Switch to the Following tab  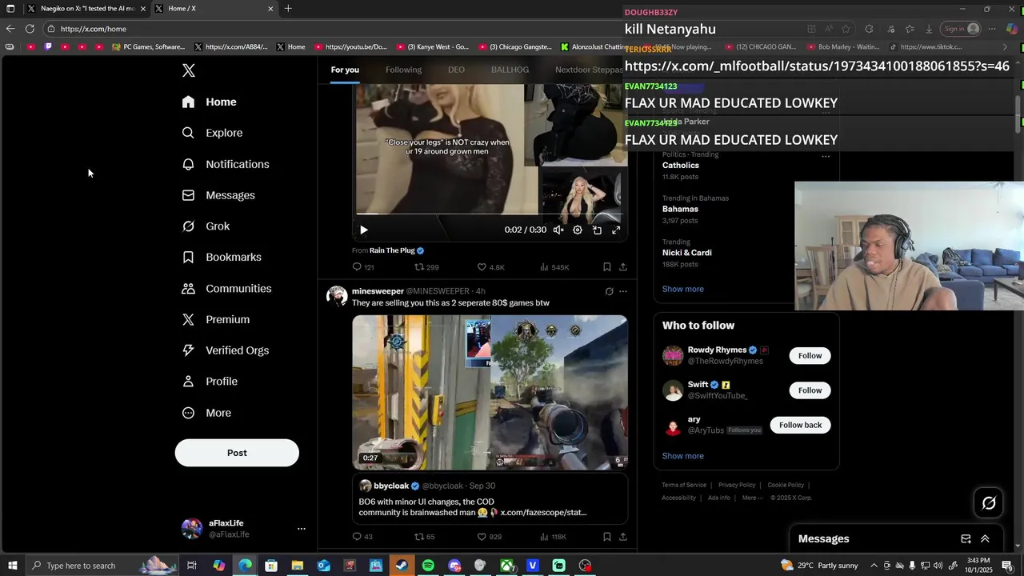(403, 70)
